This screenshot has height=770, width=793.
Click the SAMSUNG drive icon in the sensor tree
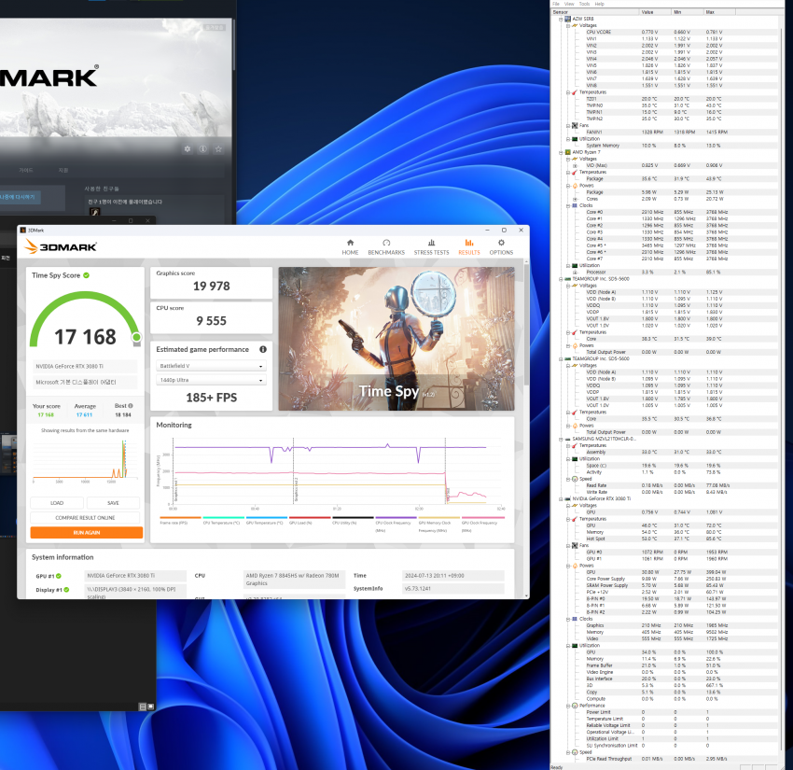tap(568, 439)
